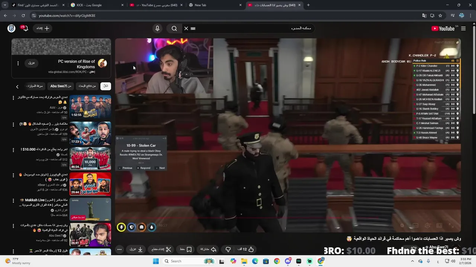Save the video via حفظ

pos(186,249)
